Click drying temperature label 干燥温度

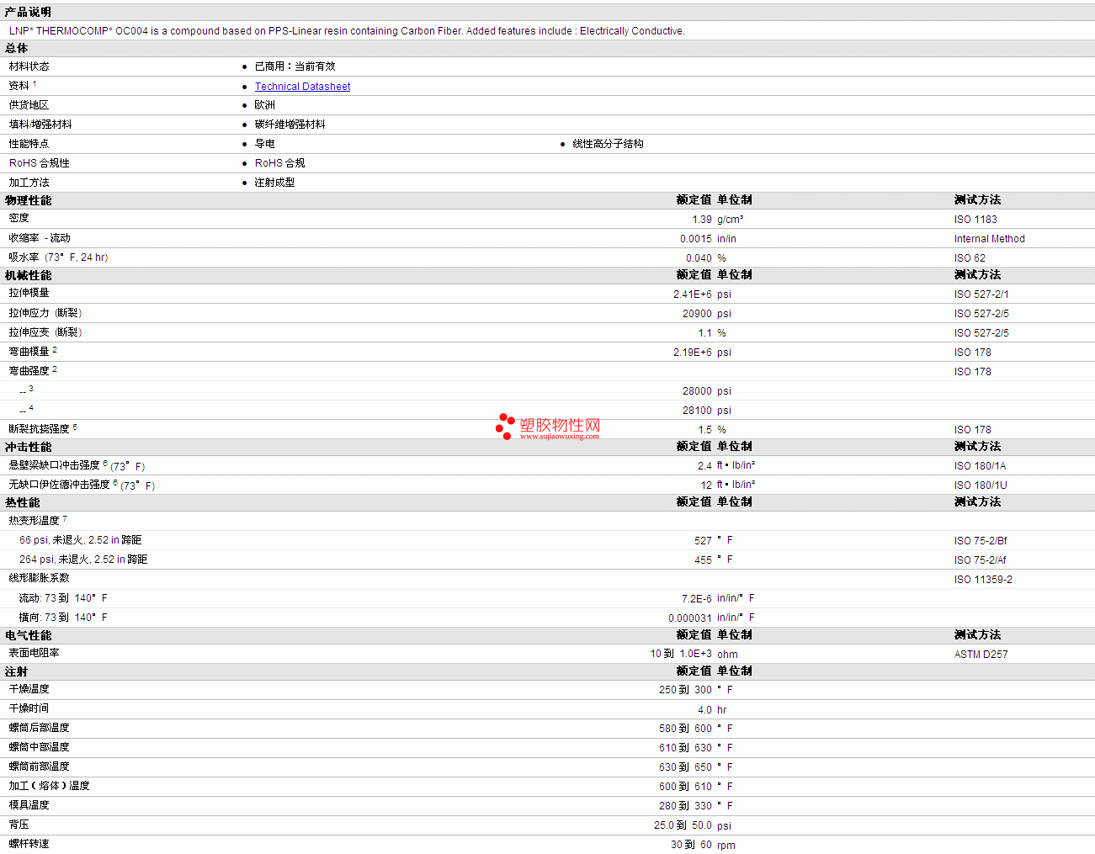(29, 689)
